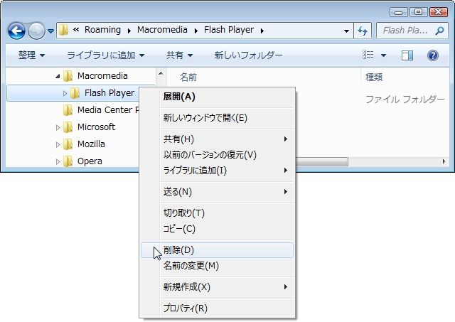Open the 送る(N) submenu
Image resolution: width=455 pixels, height=322 pixels.
tap(217, 192)
